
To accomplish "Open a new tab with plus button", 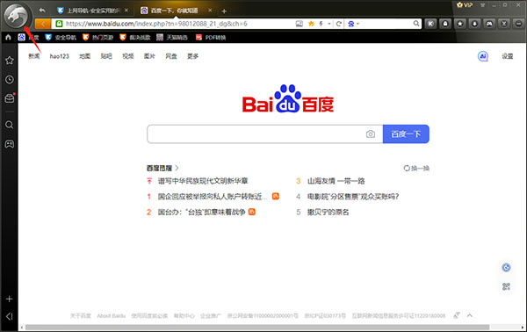I will click(224, 11).
